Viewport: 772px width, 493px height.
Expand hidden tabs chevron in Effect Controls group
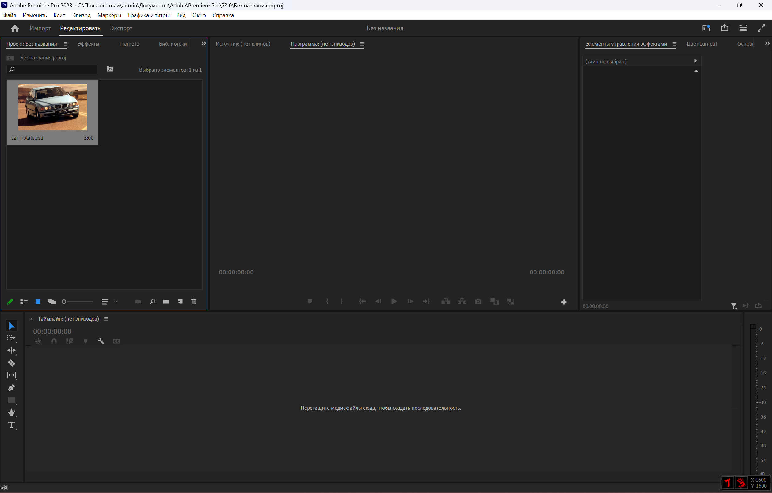[767, 43]
